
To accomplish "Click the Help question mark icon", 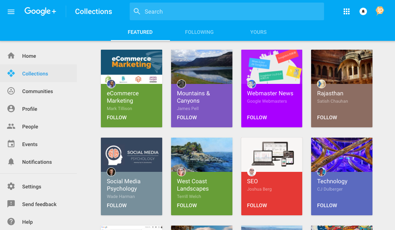I will (11, 222).
